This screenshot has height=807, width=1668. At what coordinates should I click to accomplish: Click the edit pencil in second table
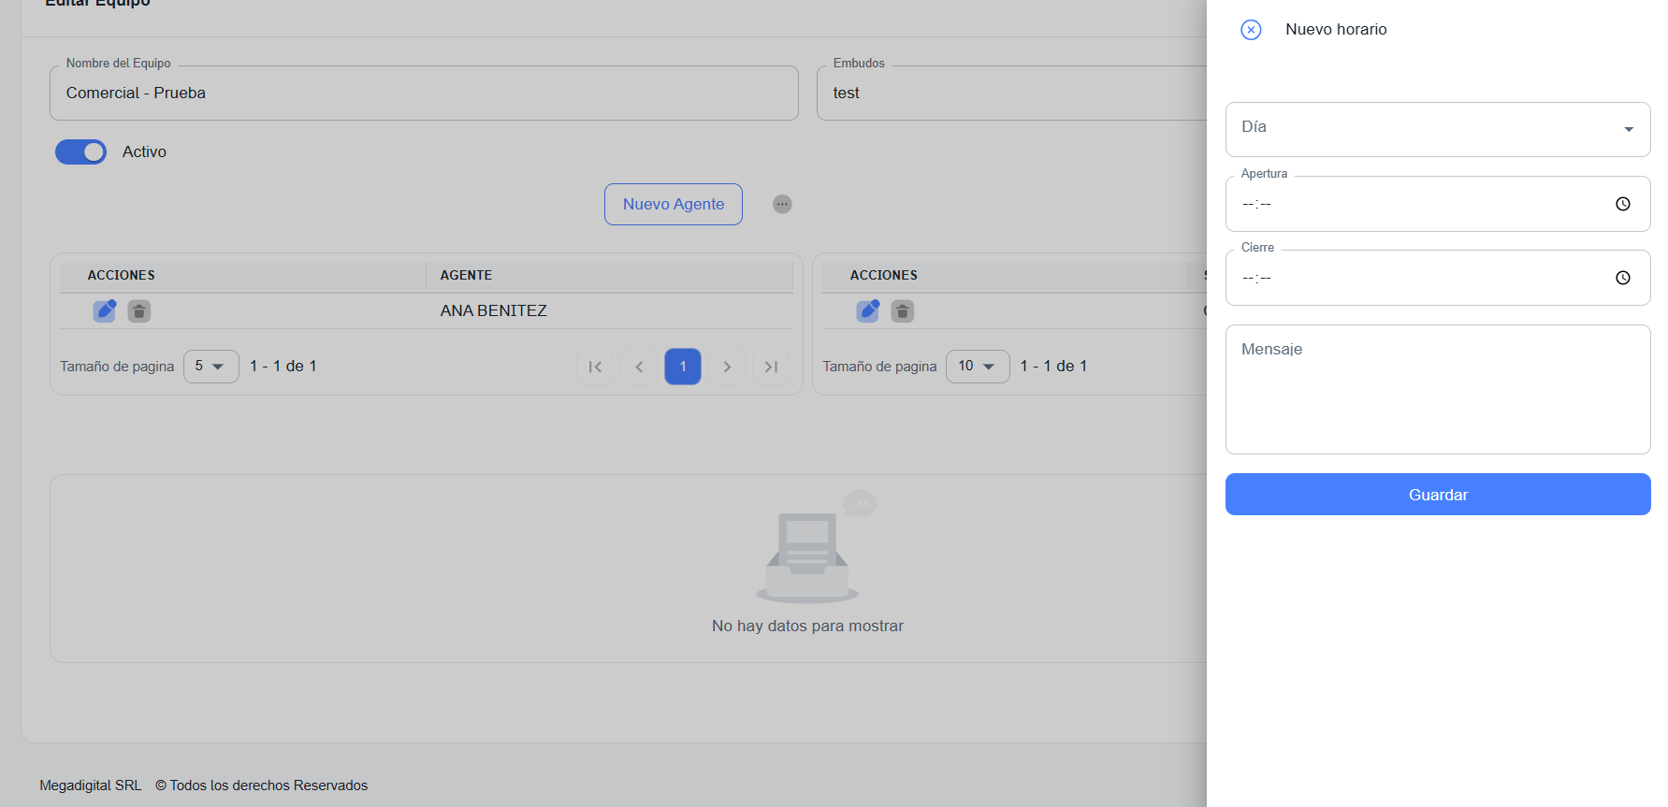point(868,310)
